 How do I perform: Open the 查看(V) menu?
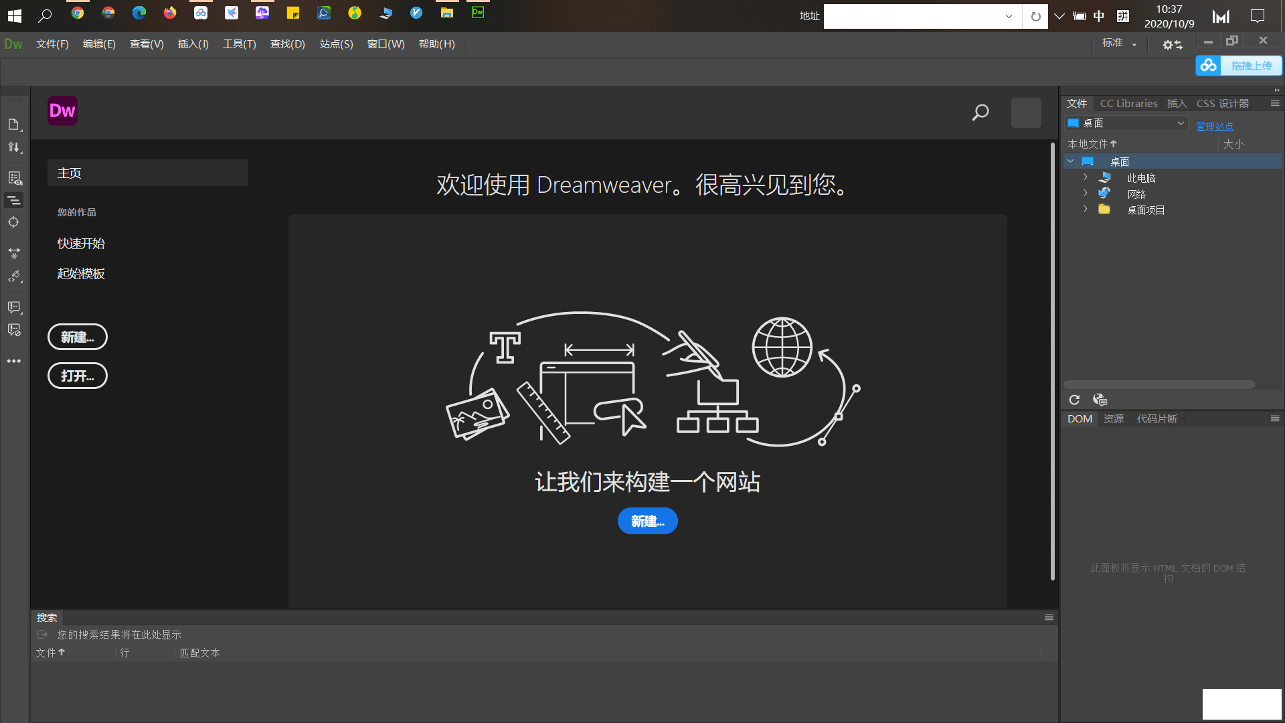point(147,44)
